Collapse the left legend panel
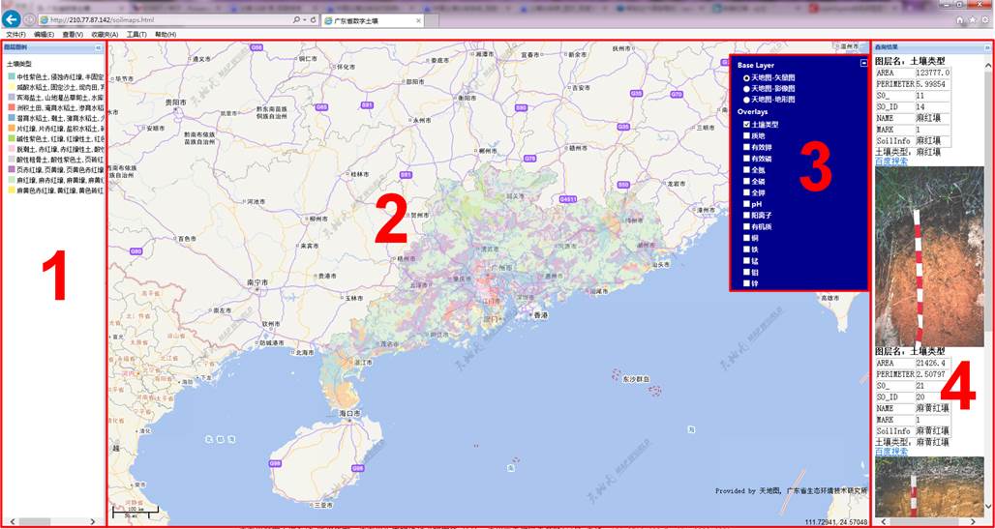995x529 pixels. pyautogui.click(x=98, y=46)
